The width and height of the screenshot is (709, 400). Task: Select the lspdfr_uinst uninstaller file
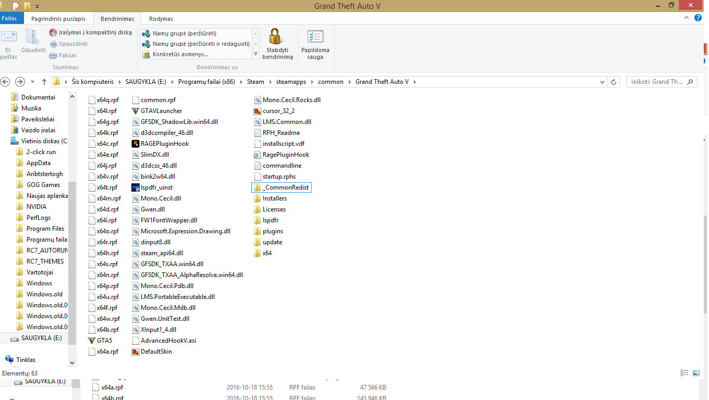152,187
